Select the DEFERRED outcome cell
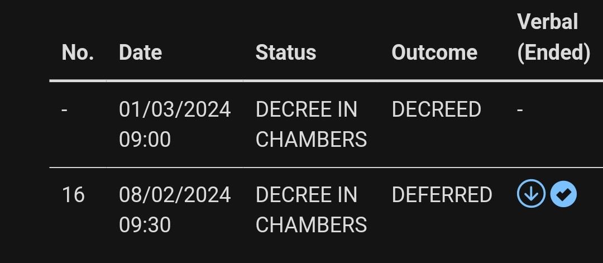The width and height of the screenshot is (603, 263). coord(442,195)
